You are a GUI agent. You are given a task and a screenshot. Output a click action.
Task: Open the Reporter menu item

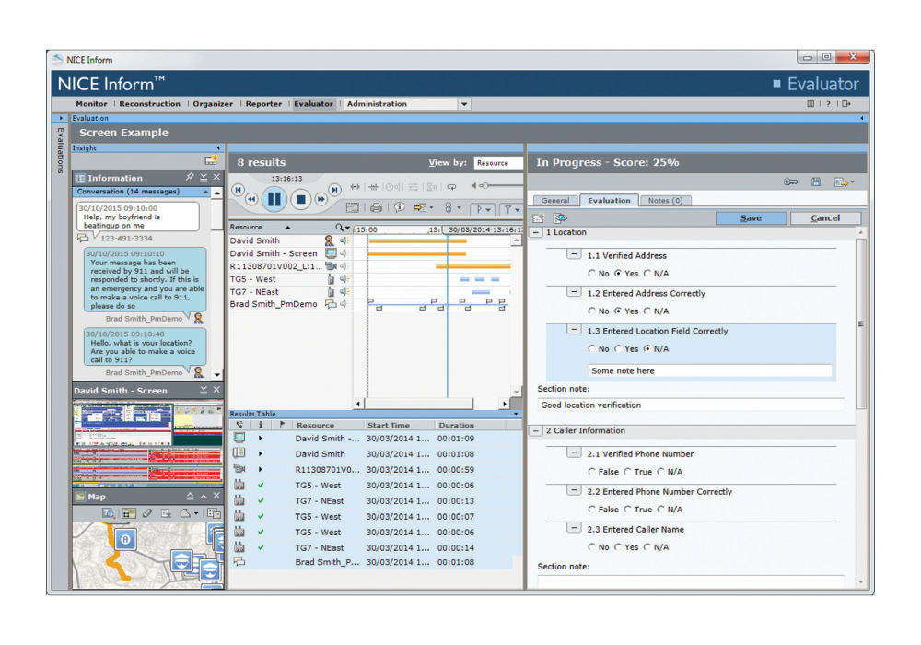tap(263, 104)
